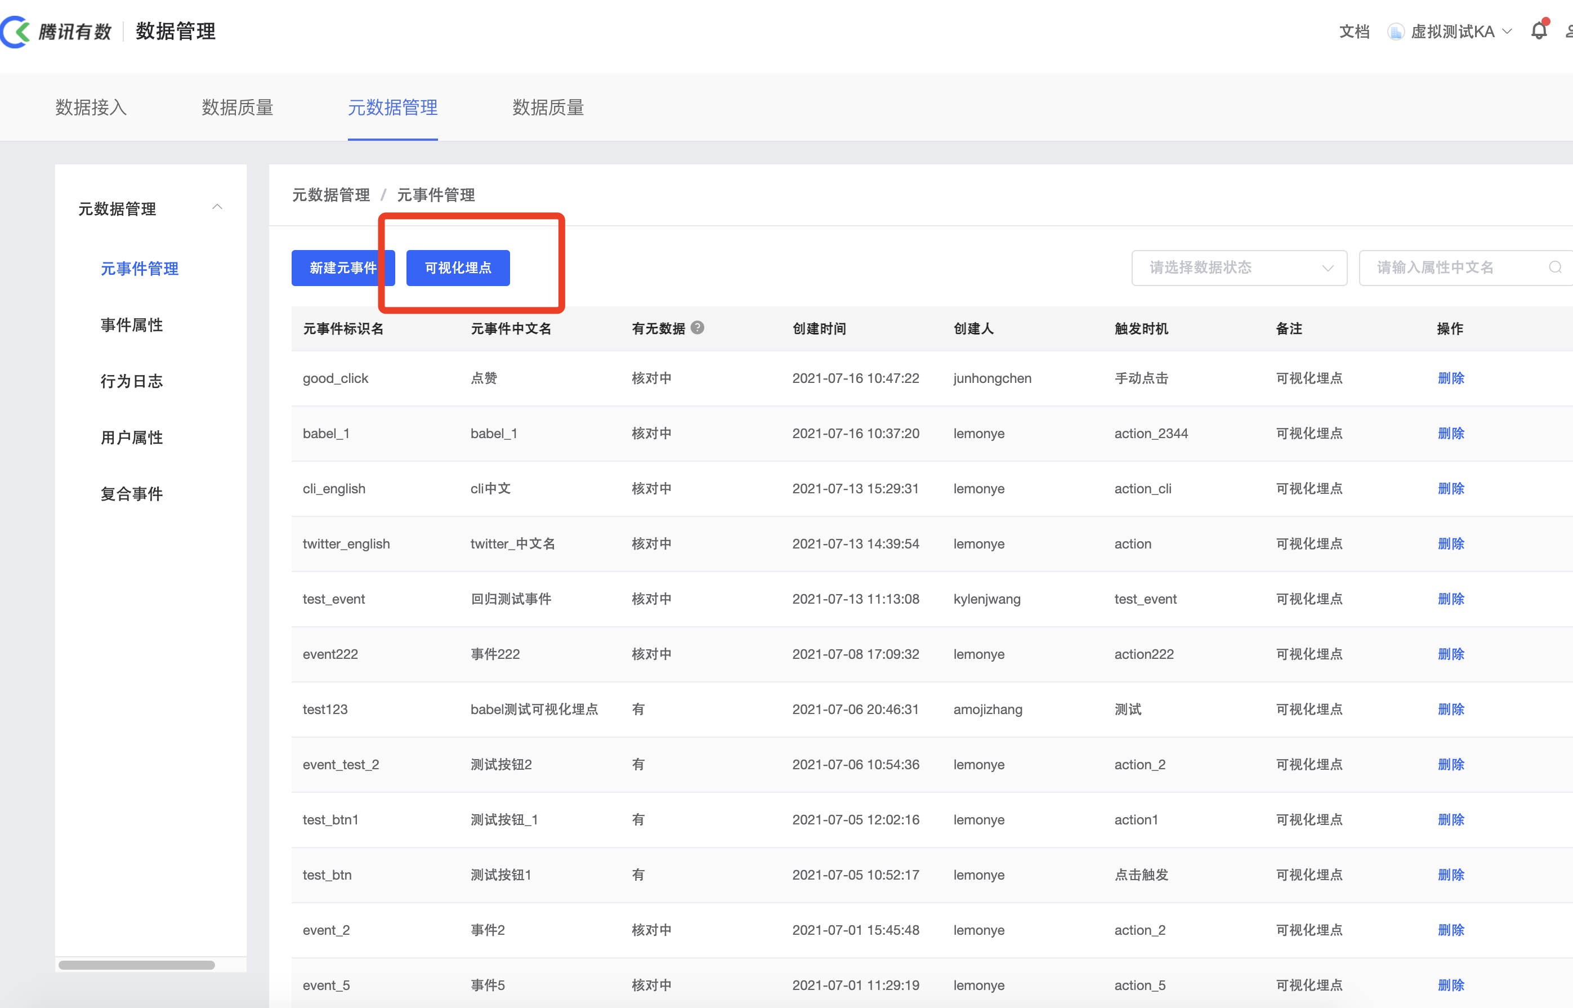Click the Tencent Youshu logo icon
This screenshot has width=1573, height=1008.
[15, 32]
